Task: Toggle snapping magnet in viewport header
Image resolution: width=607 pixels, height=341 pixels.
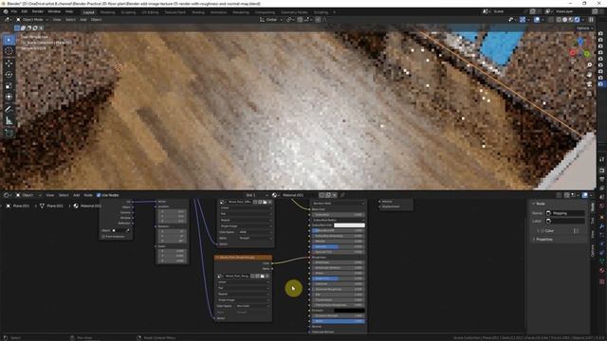Action: click(x=300, y=19)
